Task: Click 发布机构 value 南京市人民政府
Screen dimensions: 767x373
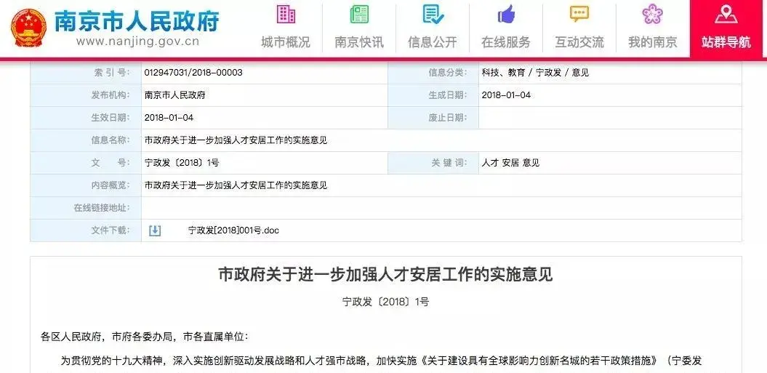Action: tap(174, 95)
